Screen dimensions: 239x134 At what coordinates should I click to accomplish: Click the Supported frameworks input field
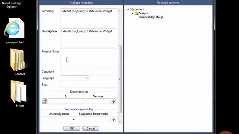[x=93, y=119]
